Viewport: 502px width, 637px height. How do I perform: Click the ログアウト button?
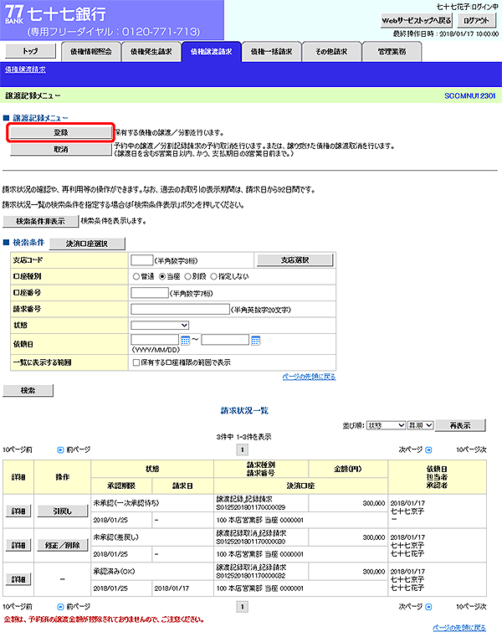coord(476,21)
